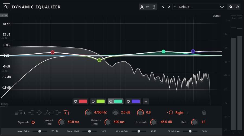The height and width of the screenshot is (136, 244).
Task: Click the Mono Below slider handle
Action: click(x=40, y=131)
